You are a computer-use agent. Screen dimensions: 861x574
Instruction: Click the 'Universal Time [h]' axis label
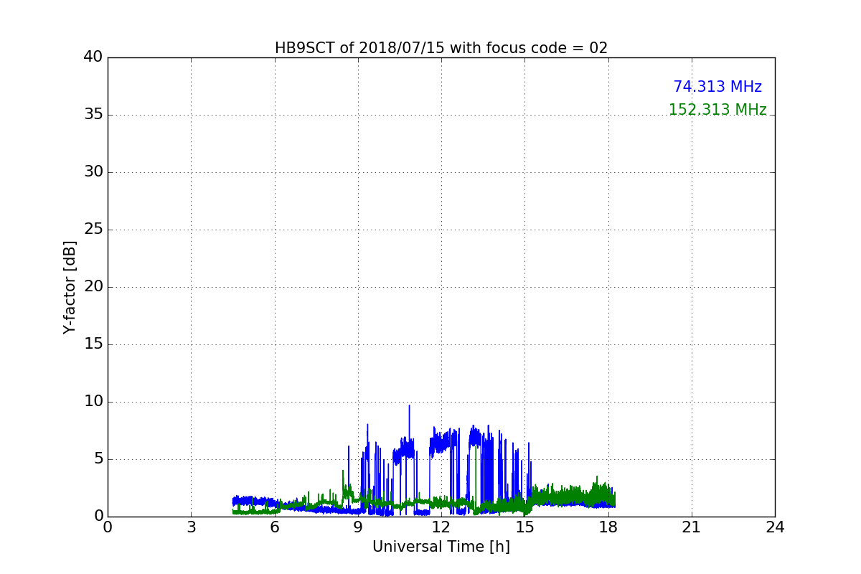pyautogui.click(x=441, y=547)
